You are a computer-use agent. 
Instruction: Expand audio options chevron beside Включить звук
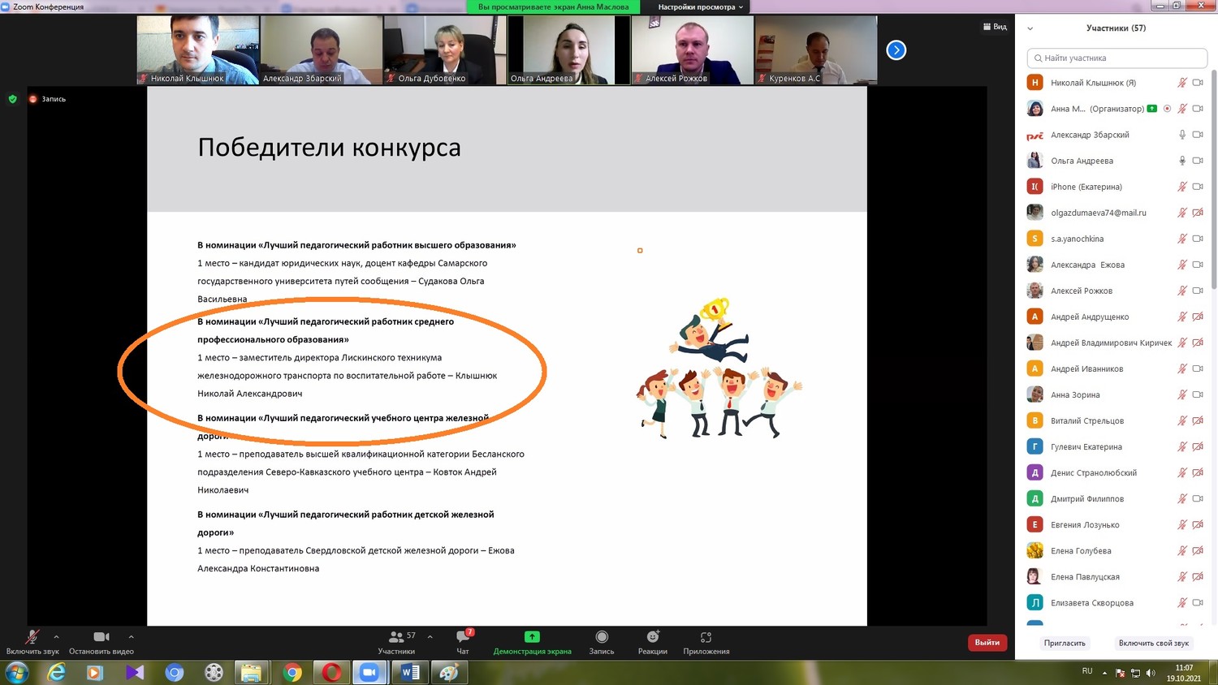point(56,636)
